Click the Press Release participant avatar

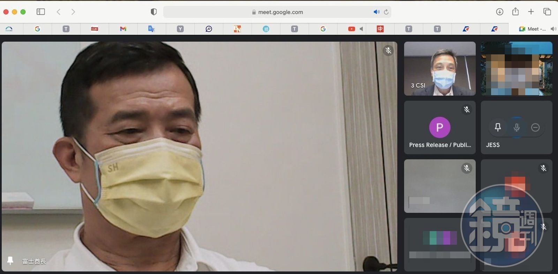(439, 127)
